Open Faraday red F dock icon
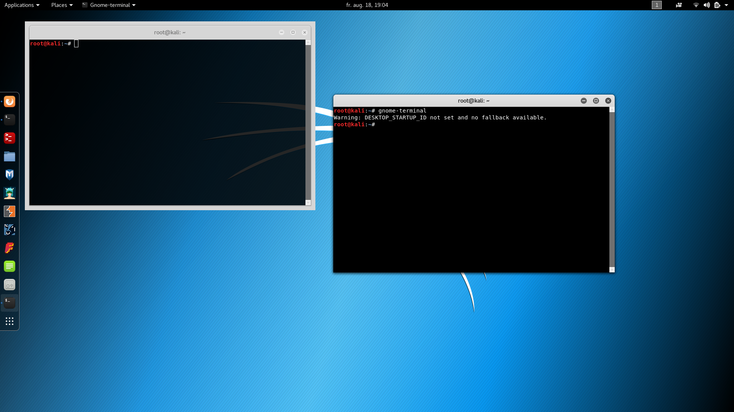 pos(10,248)
